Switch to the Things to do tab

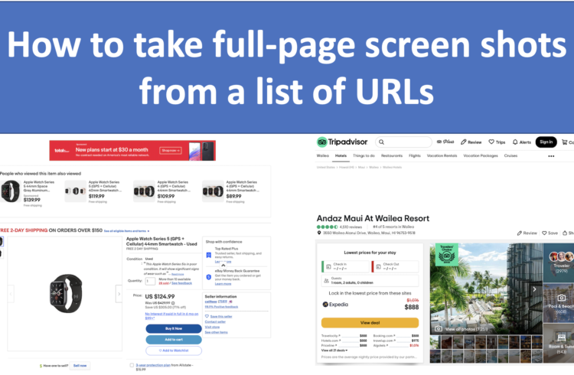pos(364,155)
